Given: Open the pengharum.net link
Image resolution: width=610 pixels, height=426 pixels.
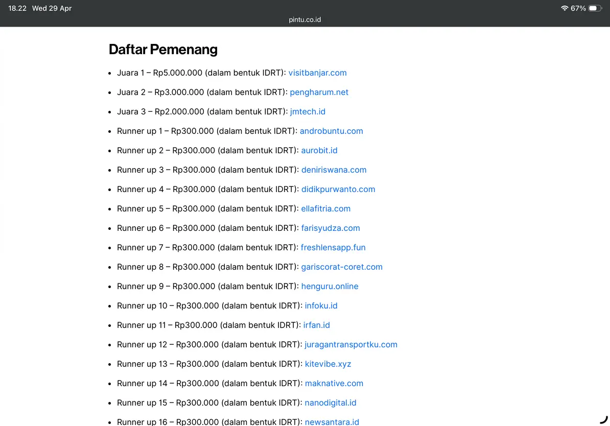Looking at the screenshot, I should coord(319,92).
